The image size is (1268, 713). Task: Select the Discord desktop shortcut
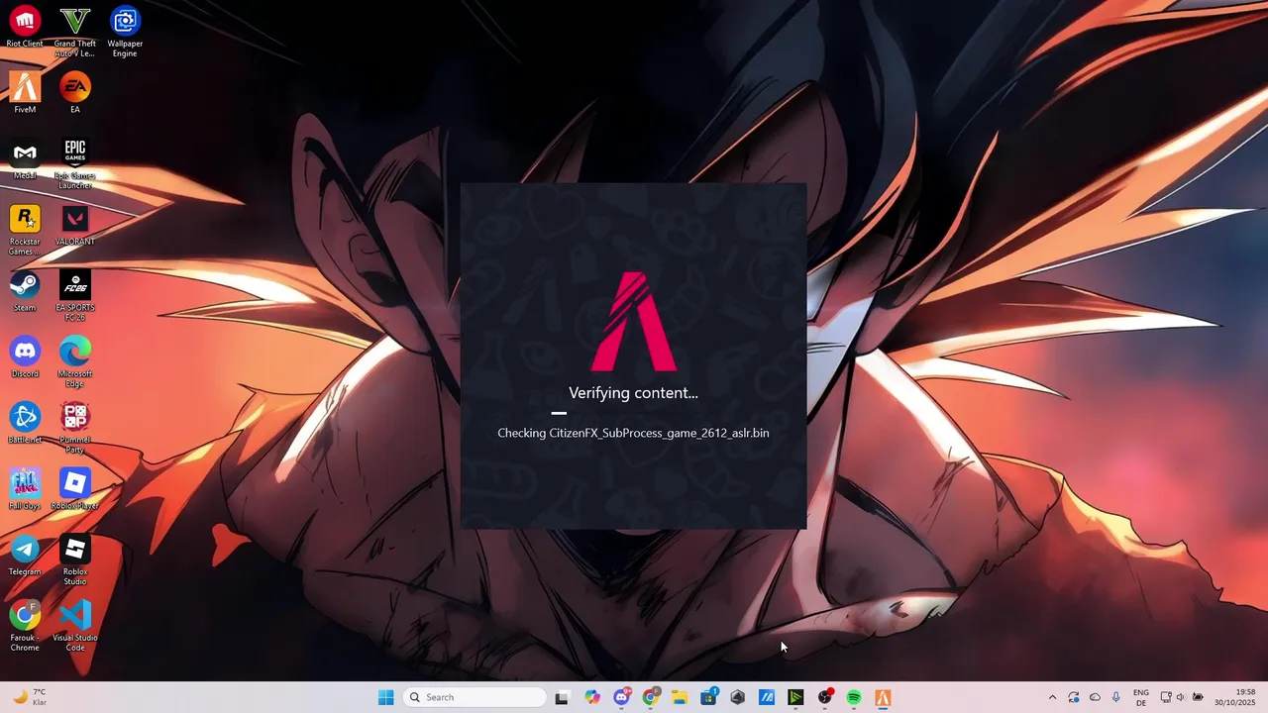pos(25,357)
